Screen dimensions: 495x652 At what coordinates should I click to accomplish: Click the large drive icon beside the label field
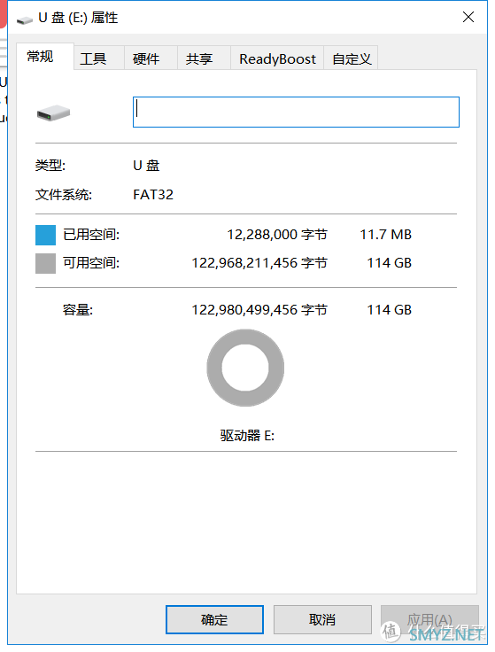tap(54, 113)
